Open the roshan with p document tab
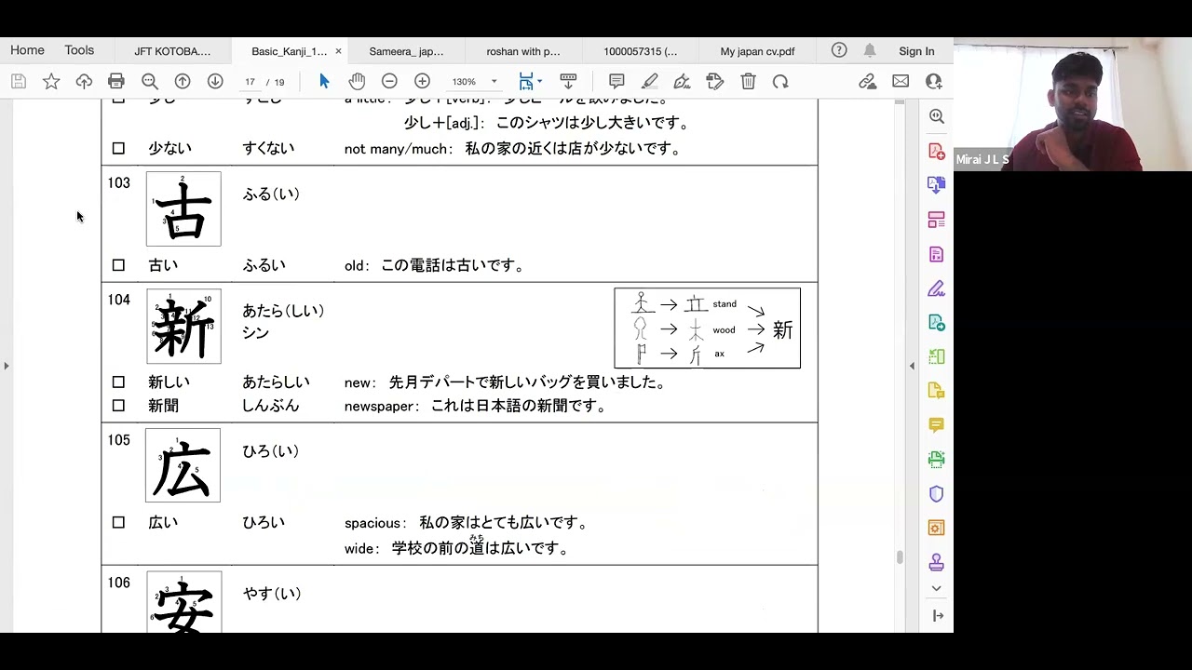Screen dimensions: 1192x670 pos(523,51)
